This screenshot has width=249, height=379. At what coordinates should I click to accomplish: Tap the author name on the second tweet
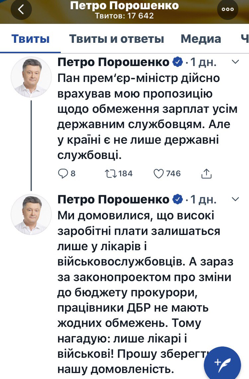(114, 199)
